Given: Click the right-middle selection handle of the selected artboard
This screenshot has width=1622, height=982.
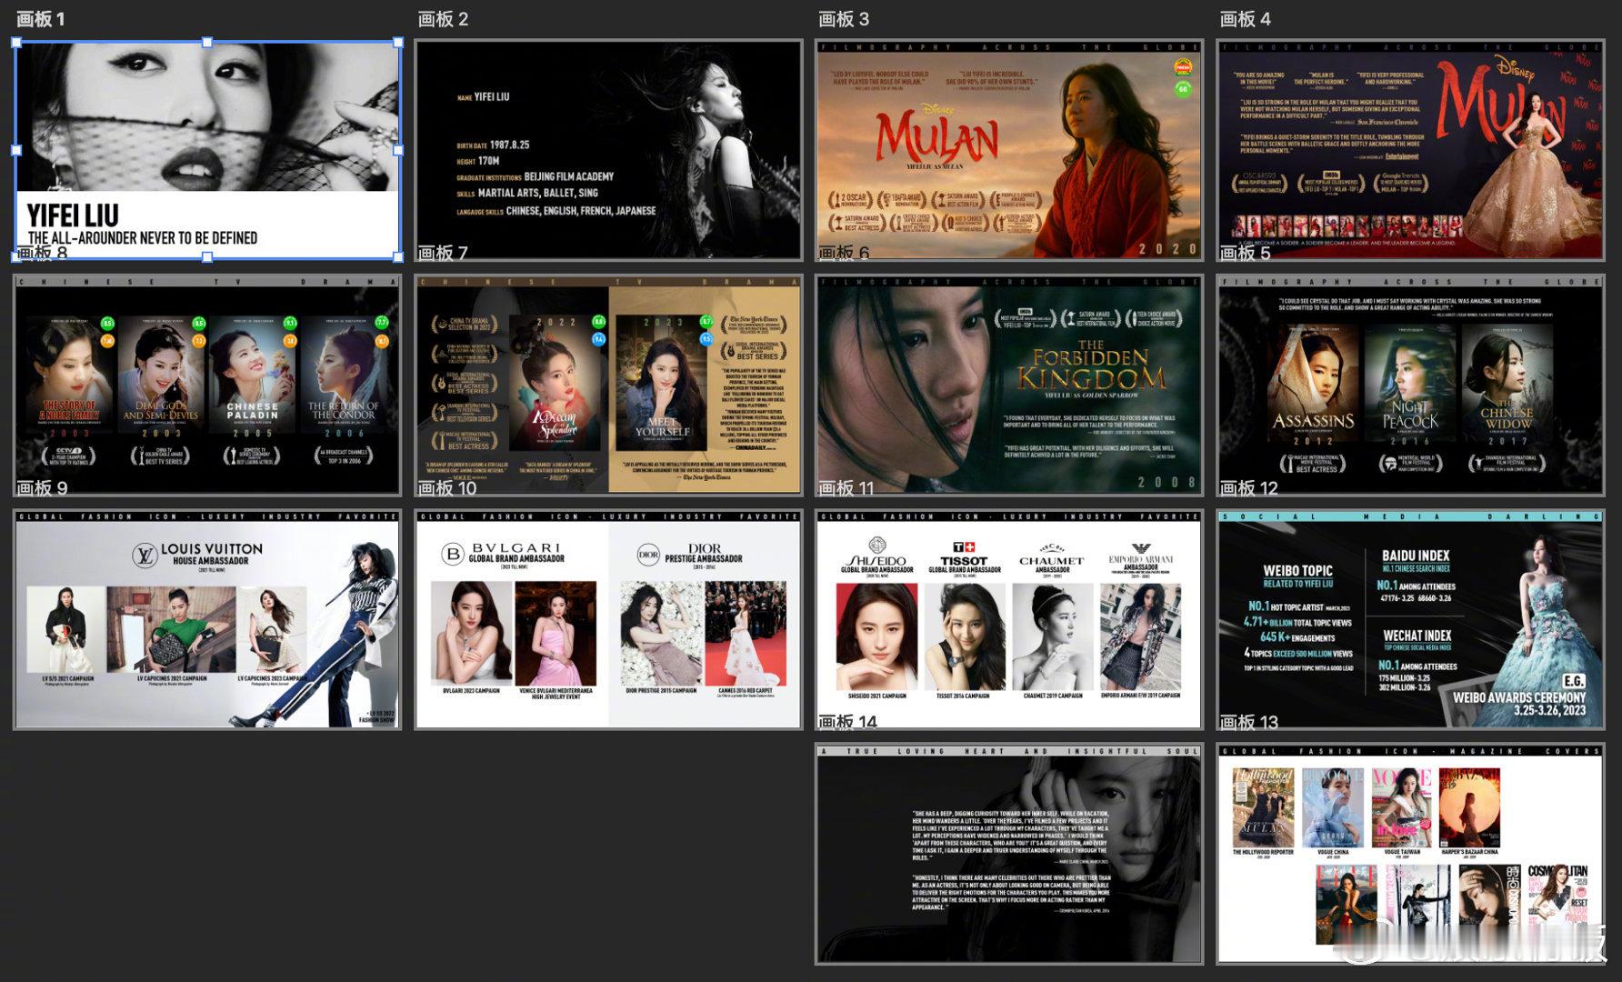Looking at the screenshot, I should click(x=398, y=150).
